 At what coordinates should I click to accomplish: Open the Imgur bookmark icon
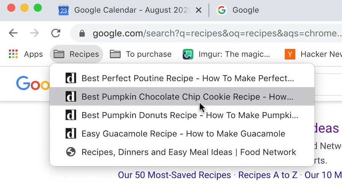point(188,54)
